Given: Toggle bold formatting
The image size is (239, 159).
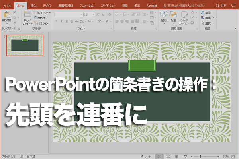Looking at the screenshot, I should pos(57,21).
